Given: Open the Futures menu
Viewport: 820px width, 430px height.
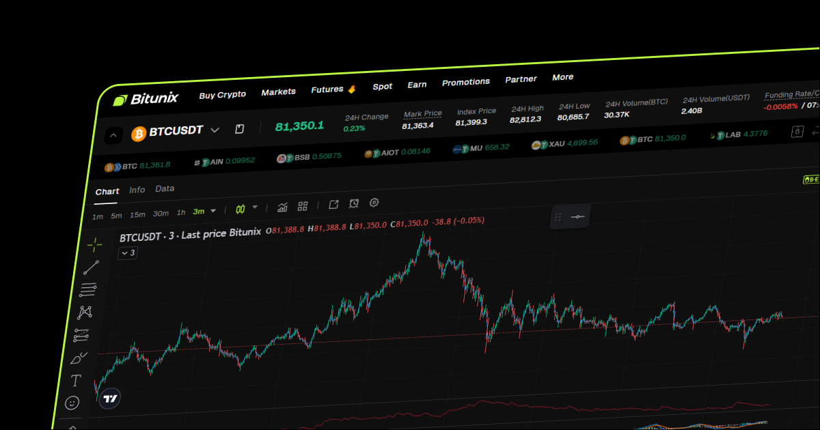Looking at the screenshot, I should point(327,89).
